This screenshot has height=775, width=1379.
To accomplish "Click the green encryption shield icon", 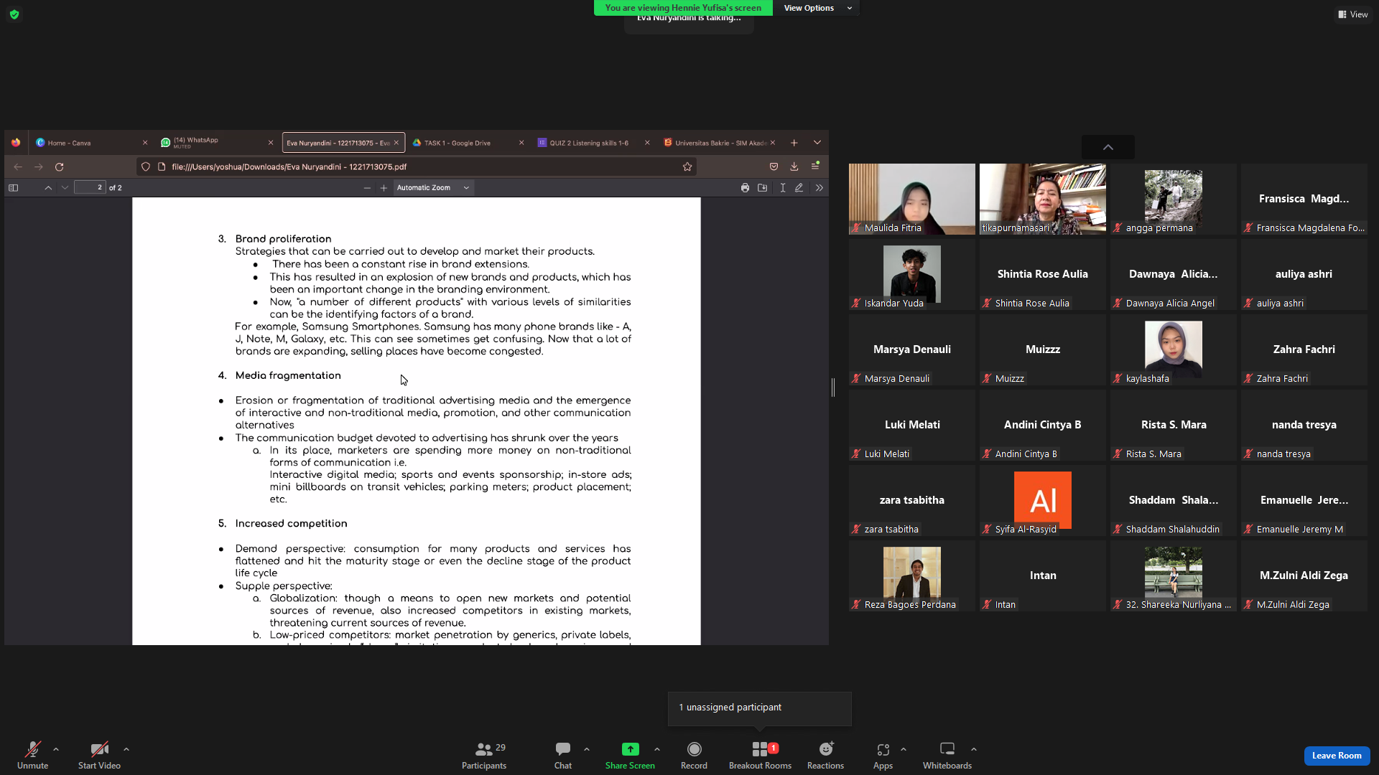I will click(14, 14).
